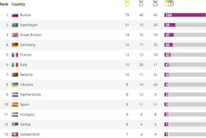Open the Netherlands country link

[x=30, y=94]
